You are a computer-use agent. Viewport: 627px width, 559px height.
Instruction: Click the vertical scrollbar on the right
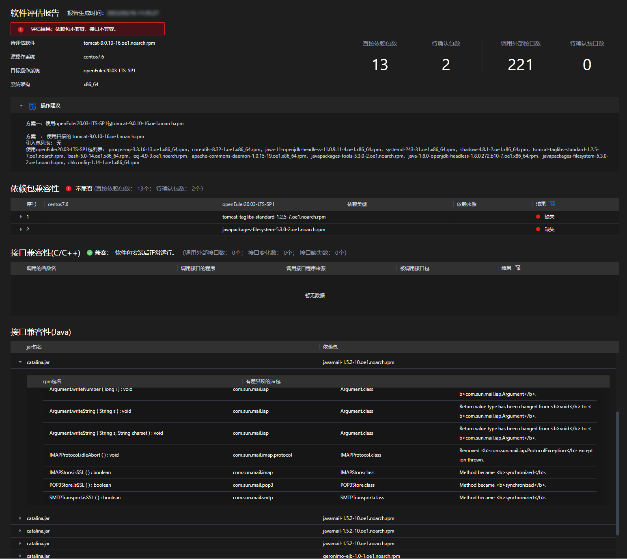[618, 473]
